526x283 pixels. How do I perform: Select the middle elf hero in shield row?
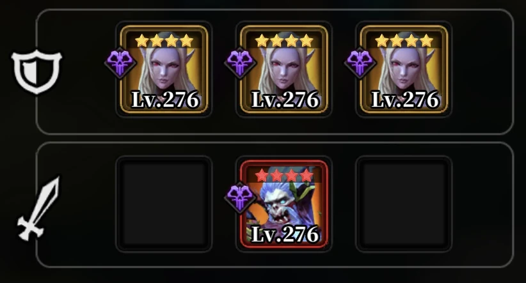pos(284,70)
